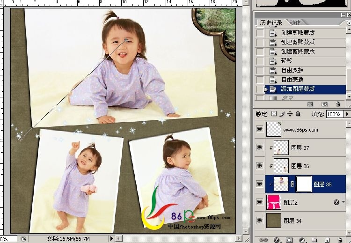Minimize the History panel group
Viewport: 351px width, 243px height.
click(x=344, y=15)
